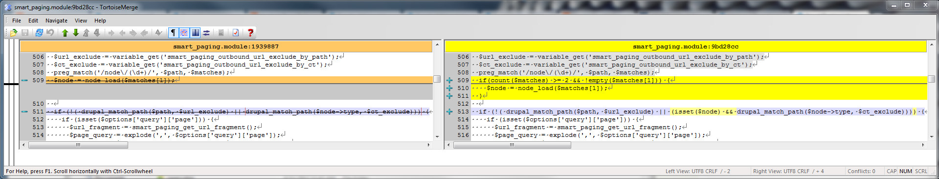The image size is (939, 179).
Task: Go to previous conflict using gray up arrow
Action: coord(86,33)
